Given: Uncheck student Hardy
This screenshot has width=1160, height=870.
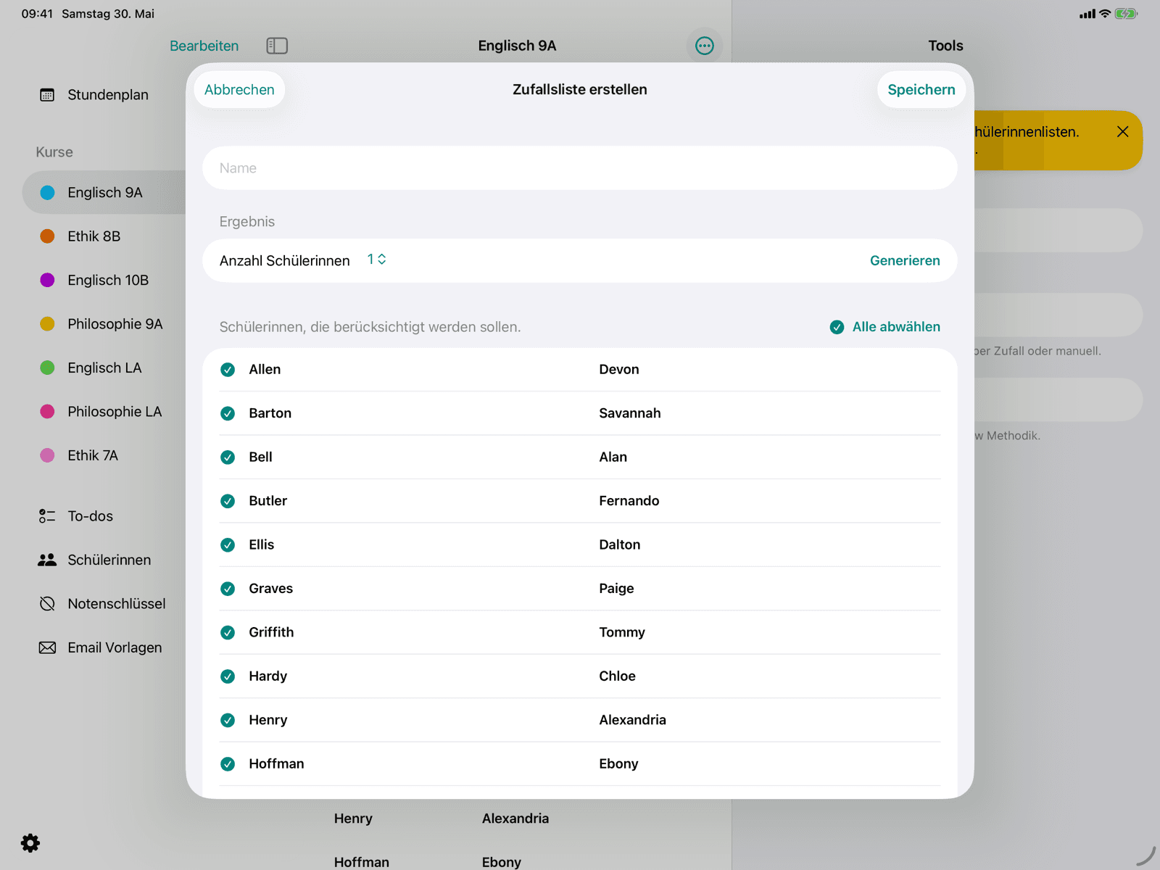Looking at the screenshot, I should [228, 676].
